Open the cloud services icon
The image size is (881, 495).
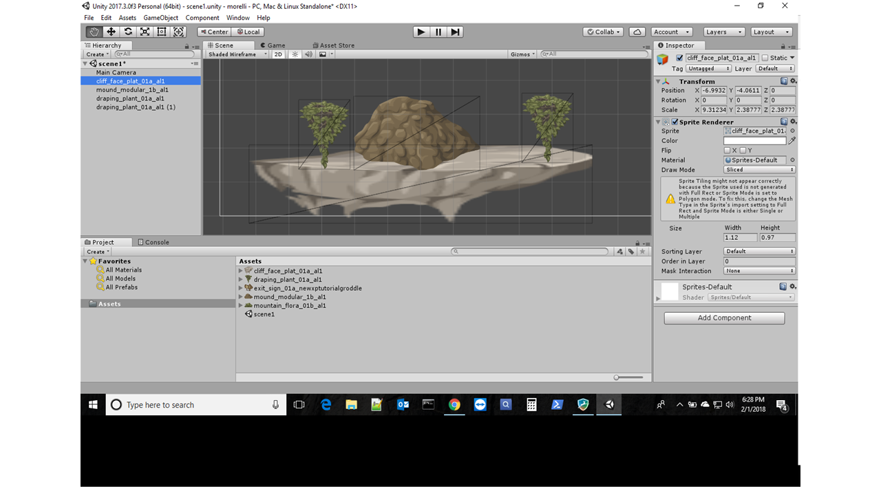637,32
